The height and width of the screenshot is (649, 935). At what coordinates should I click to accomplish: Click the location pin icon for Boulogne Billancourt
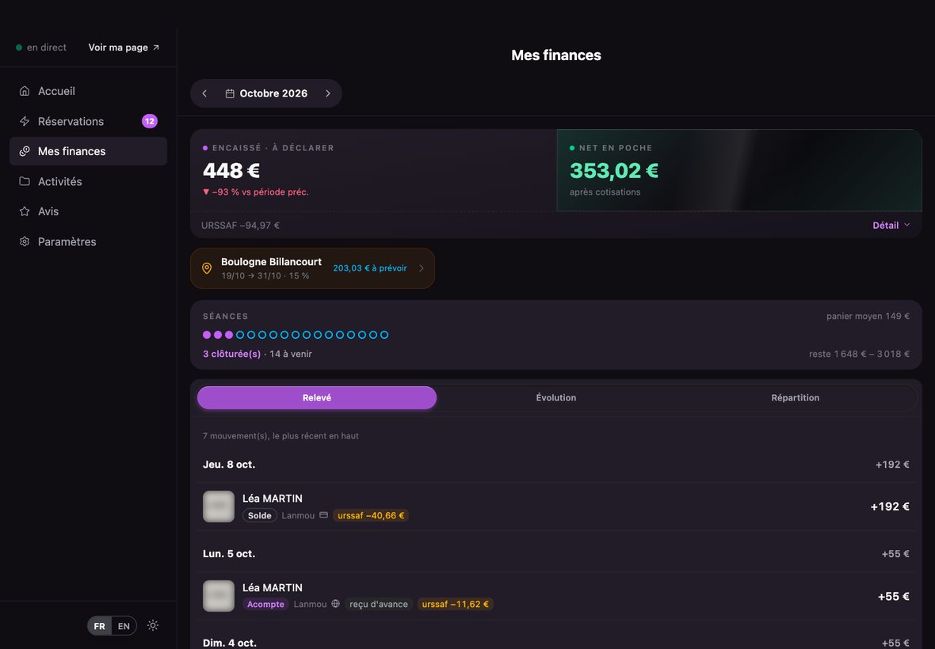pos(207,268)
